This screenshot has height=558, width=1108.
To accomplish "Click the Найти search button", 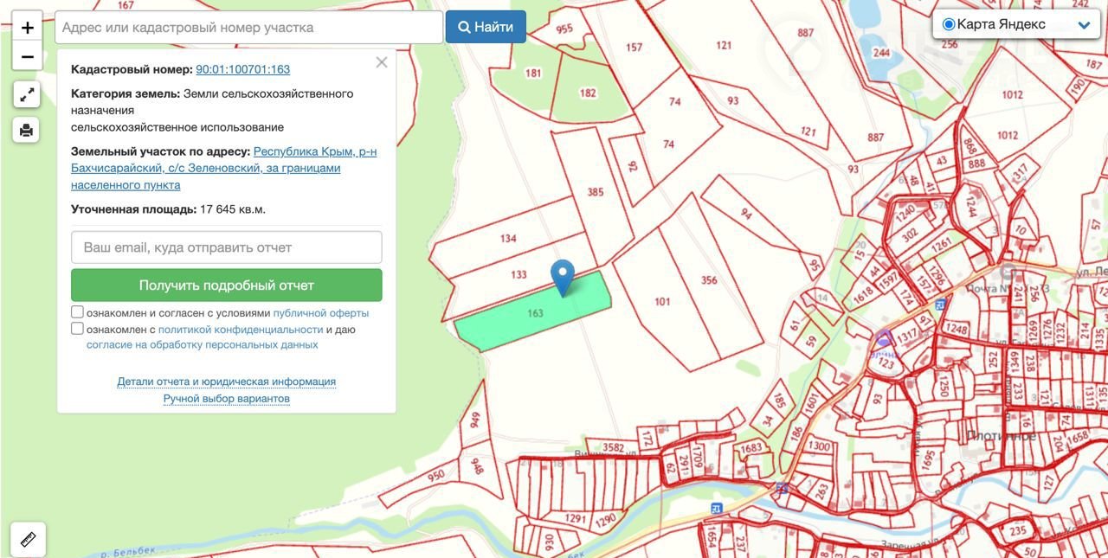I will click(486, 27).
